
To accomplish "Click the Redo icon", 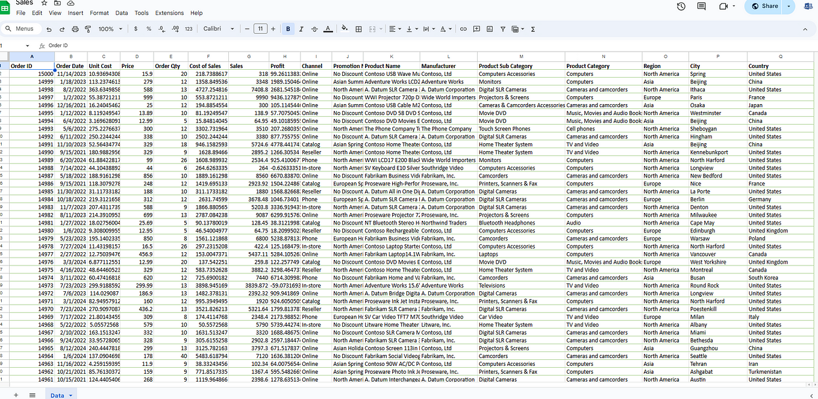I will point(61,29).
